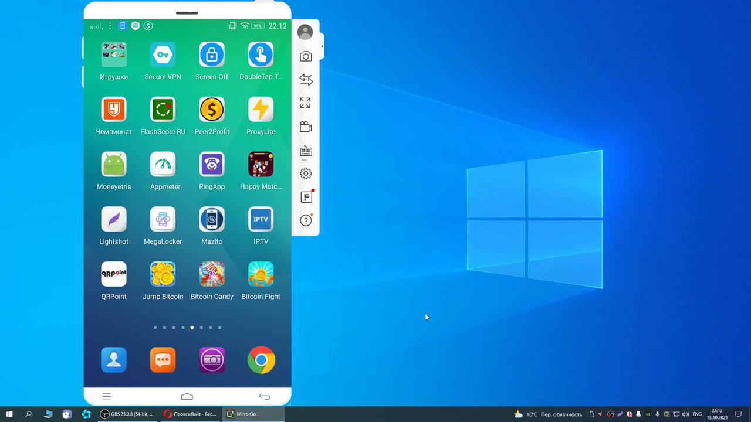This screenshot has width=751, height=422.
Task: Open Chrome in the phone dock
Action: click(x=261, y=360)
